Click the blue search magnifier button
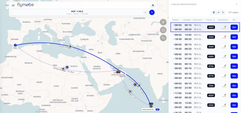 point(152,12)
